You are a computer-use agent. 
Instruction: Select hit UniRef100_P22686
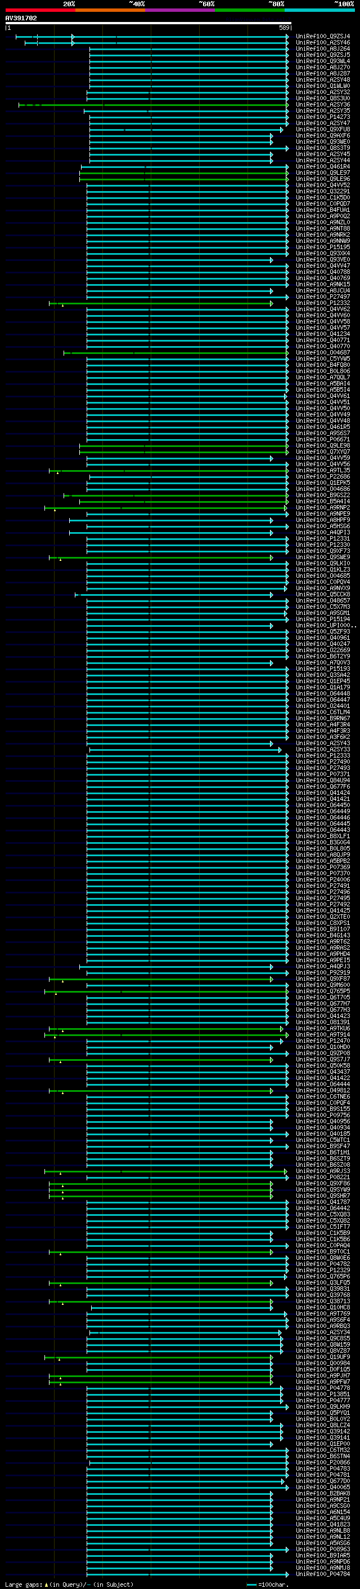pyautogui.click(x=323, y=477)
